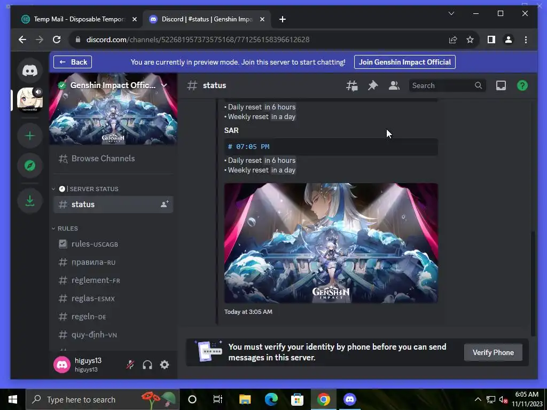Open the Inbox icon

pos(501,85)
